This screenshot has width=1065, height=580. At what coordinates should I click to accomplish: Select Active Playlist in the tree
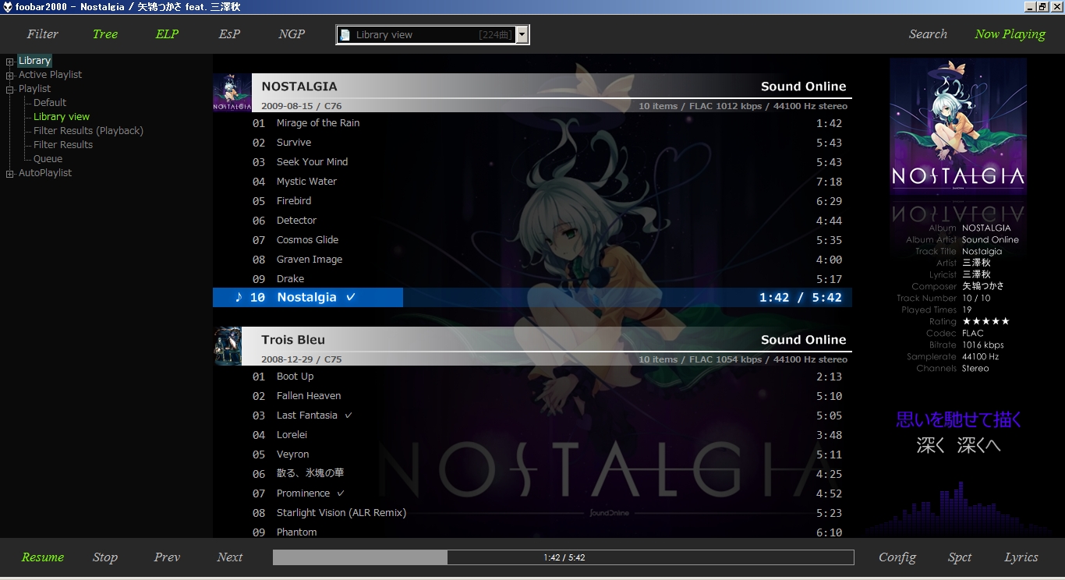(50, 75)
